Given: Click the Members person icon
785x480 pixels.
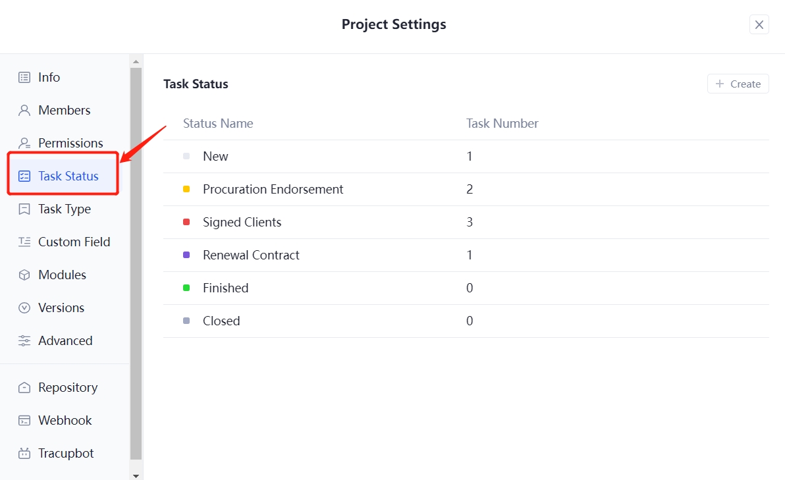Looking at the screenshot, I should pos(24,110).
